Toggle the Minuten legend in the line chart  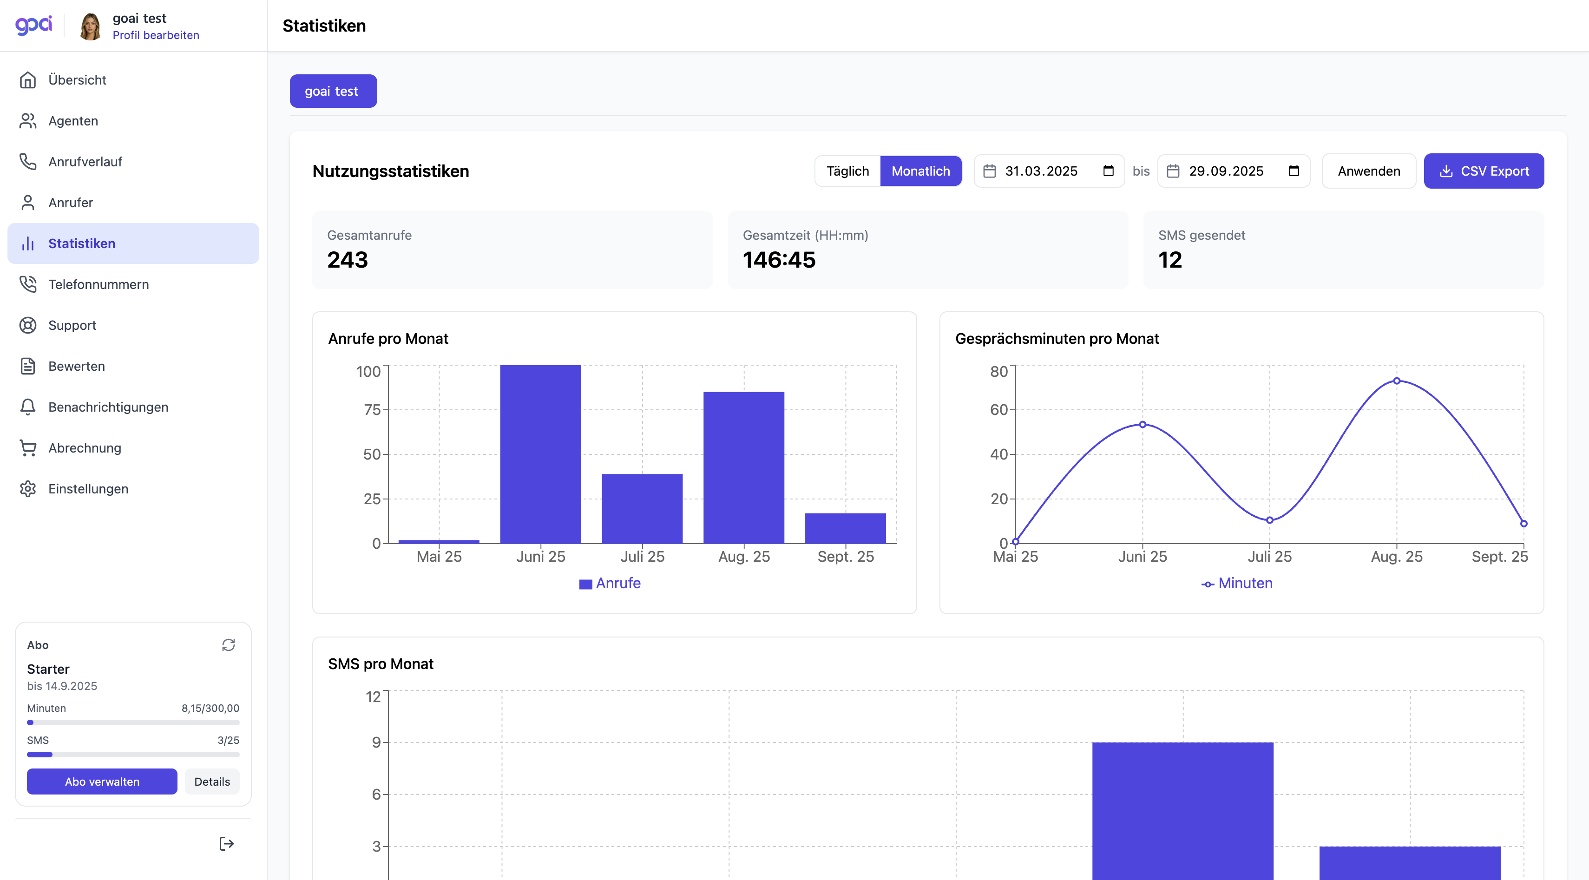pos(1237,584)
